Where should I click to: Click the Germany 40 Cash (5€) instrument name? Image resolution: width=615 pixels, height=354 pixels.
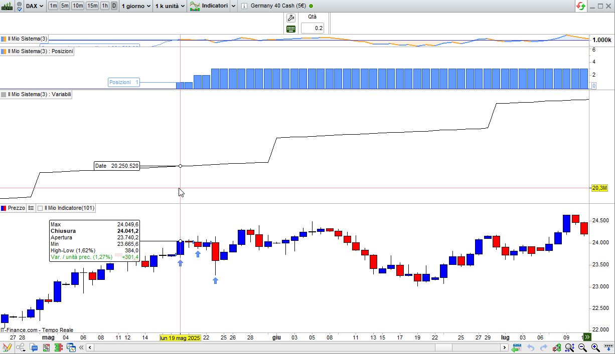pos(278,6)
